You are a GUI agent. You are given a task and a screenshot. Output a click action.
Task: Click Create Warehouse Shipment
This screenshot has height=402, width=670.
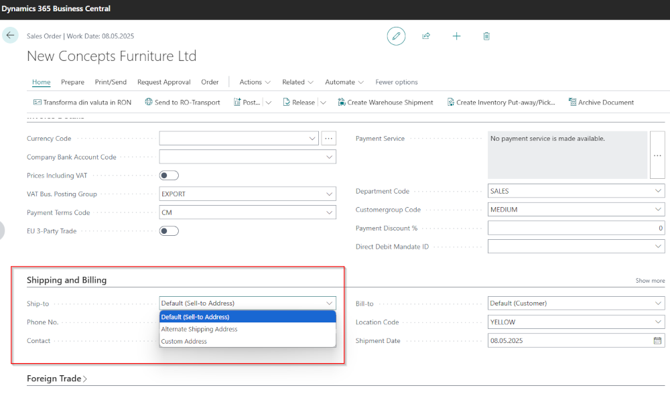[385, 102]
